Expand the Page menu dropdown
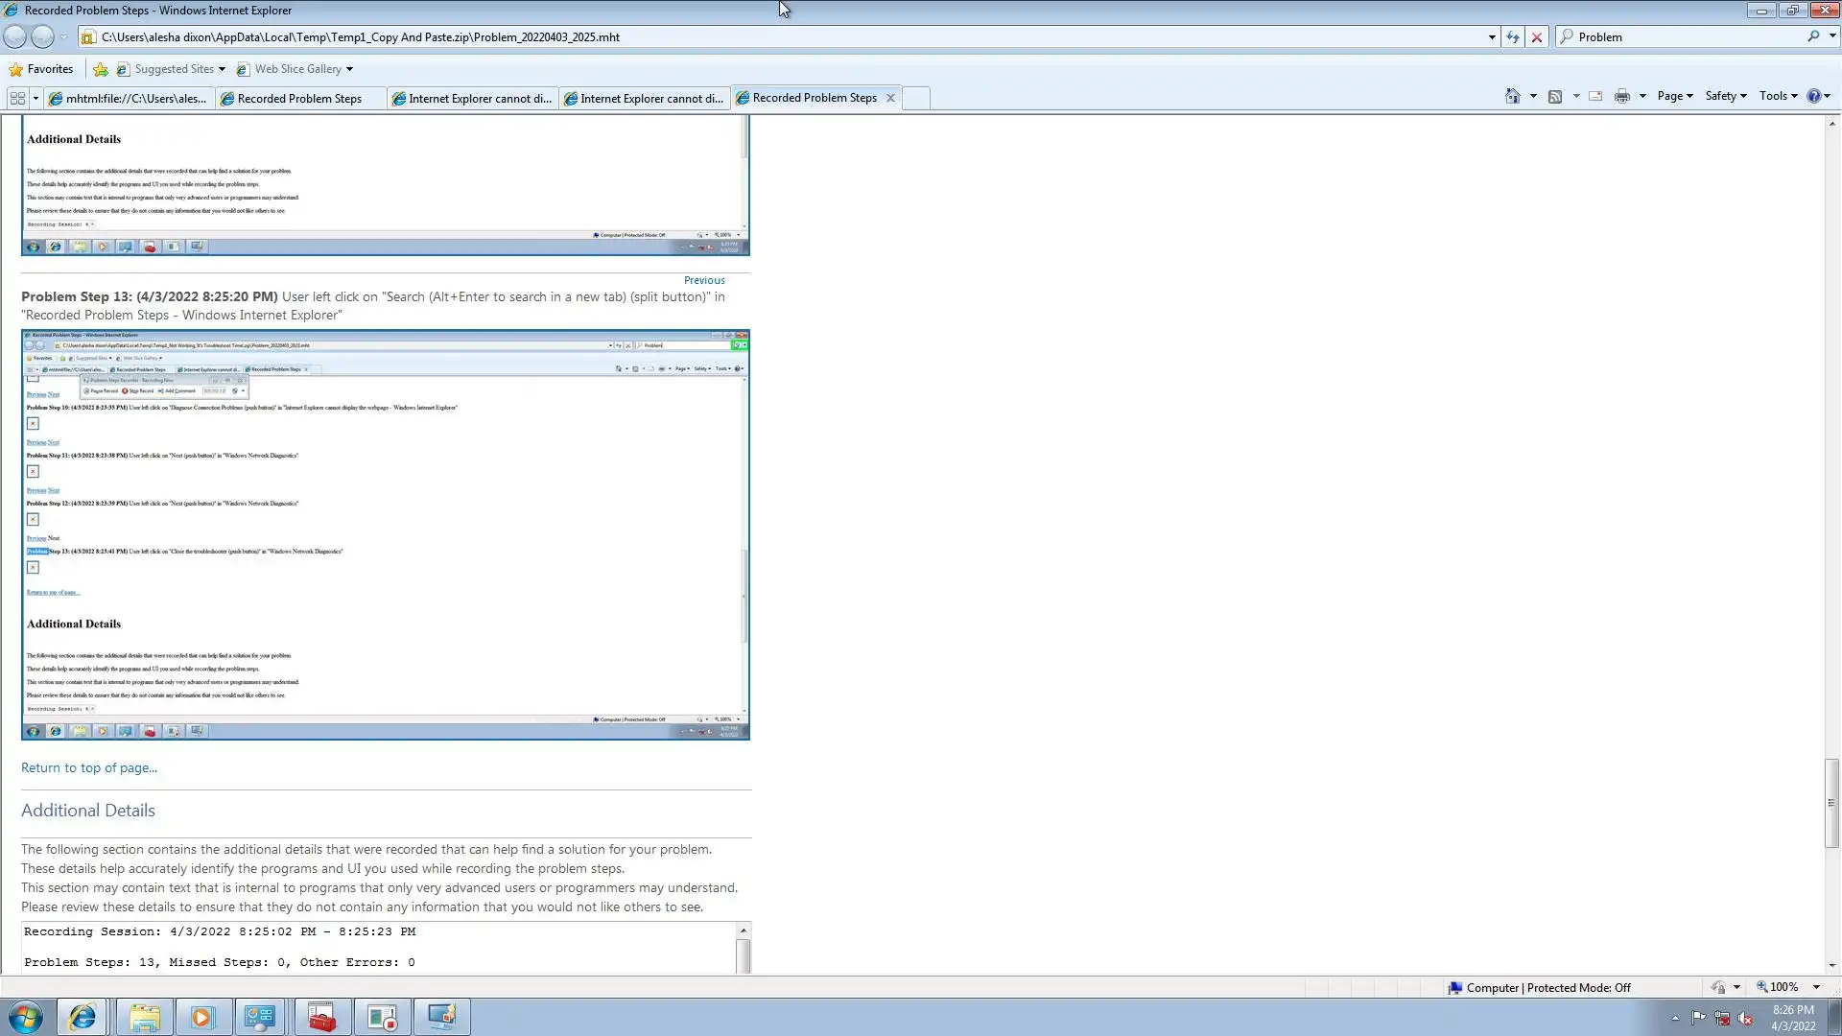 [x=1674, y=96]
